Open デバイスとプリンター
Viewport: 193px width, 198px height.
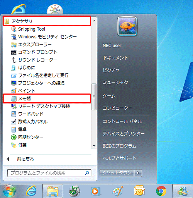click(x=124, y=134)
